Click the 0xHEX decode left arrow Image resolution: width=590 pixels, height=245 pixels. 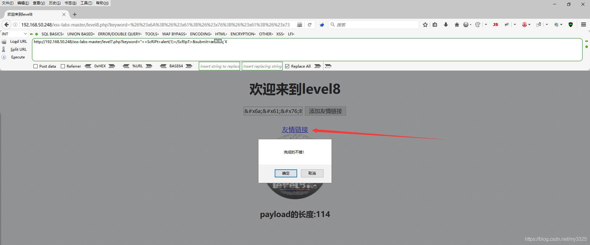[x=88, y=66]
